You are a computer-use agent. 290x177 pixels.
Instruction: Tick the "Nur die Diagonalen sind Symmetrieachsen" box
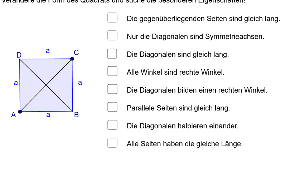(113, 35)
